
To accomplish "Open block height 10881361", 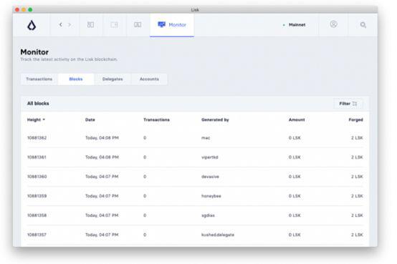I will [37, 157].
